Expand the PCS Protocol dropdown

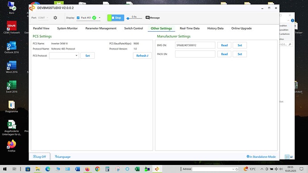64,55
